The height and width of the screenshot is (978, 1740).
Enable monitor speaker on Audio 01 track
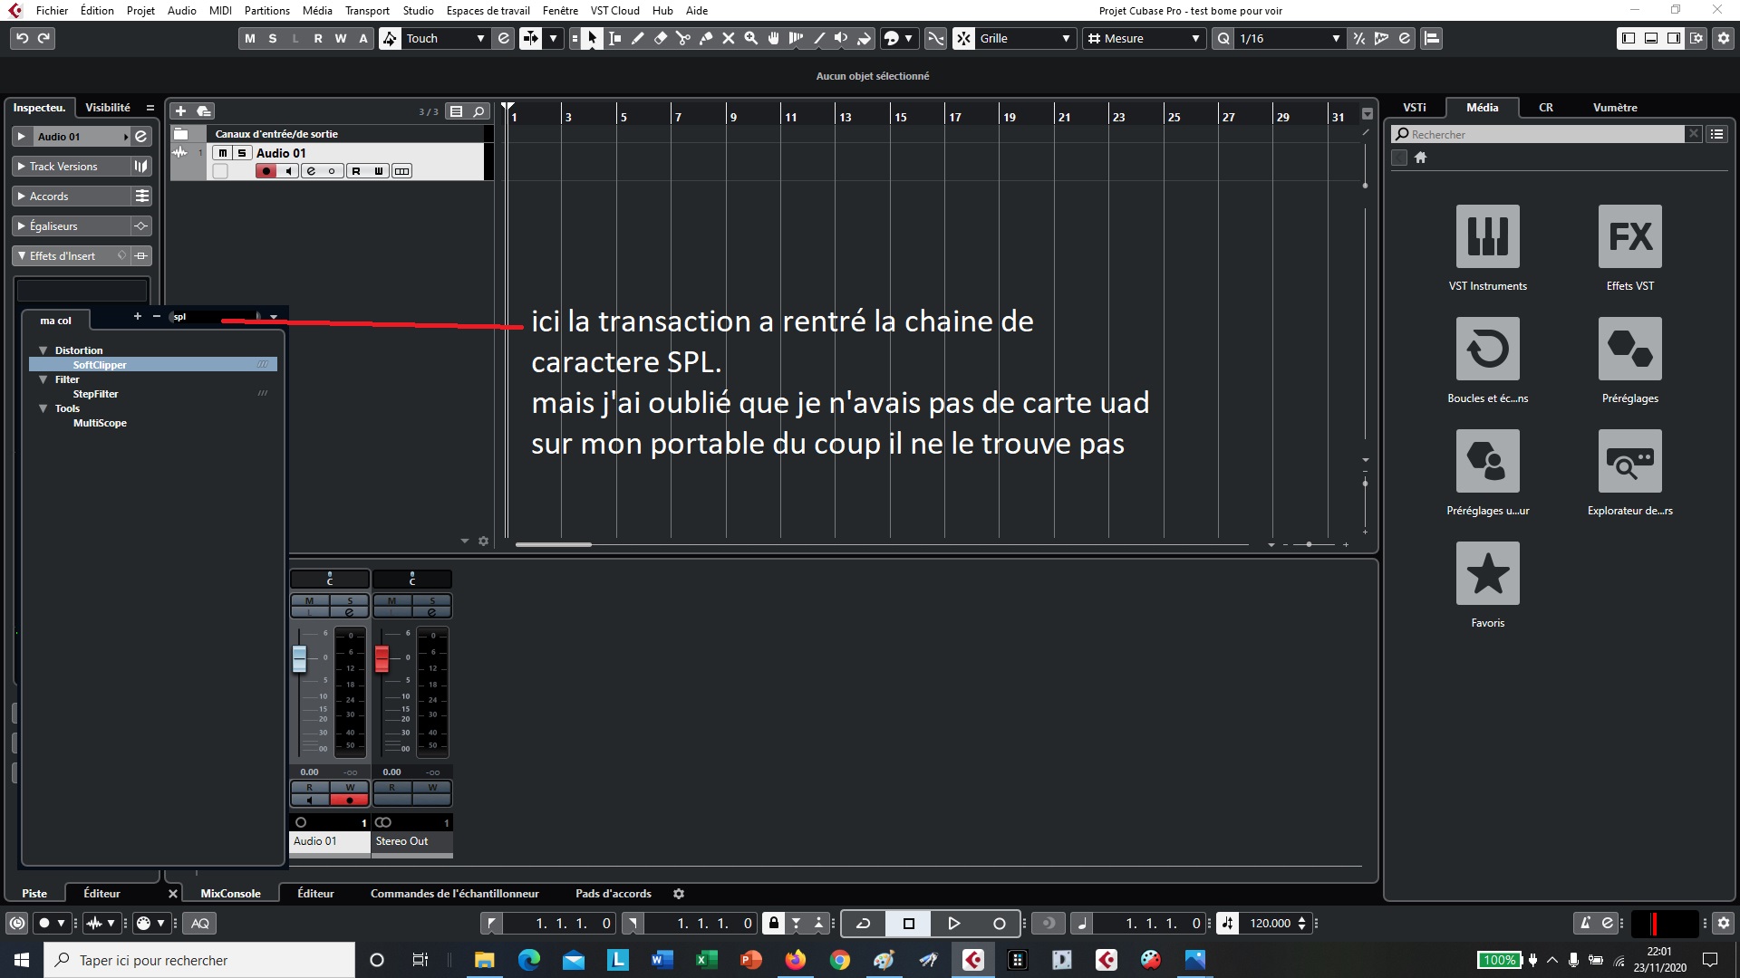pyautogui.click(x=288, y=171)
